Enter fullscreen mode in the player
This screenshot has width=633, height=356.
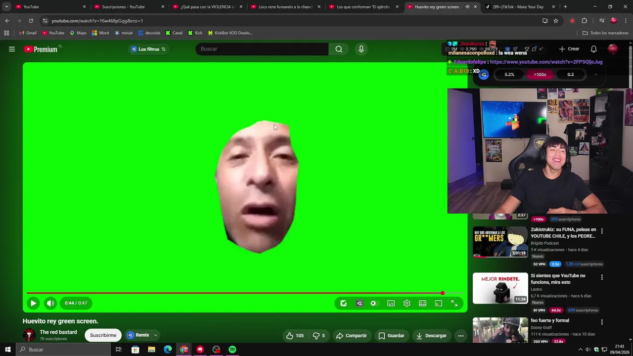coord(454,303)
